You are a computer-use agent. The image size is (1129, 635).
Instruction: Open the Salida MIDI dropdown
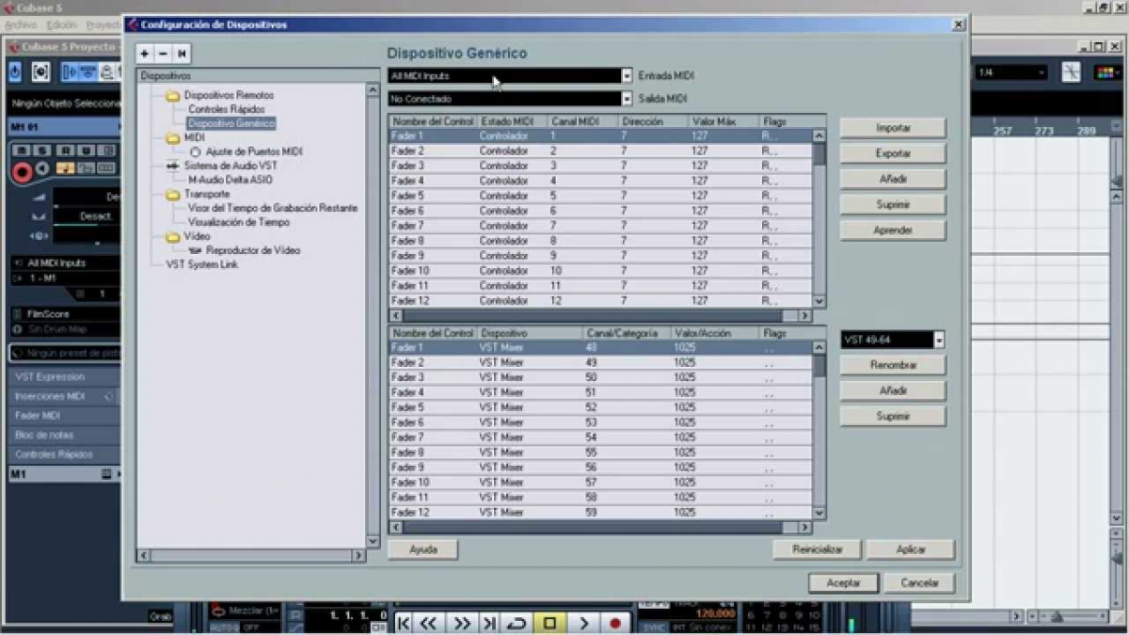[627, 98]
